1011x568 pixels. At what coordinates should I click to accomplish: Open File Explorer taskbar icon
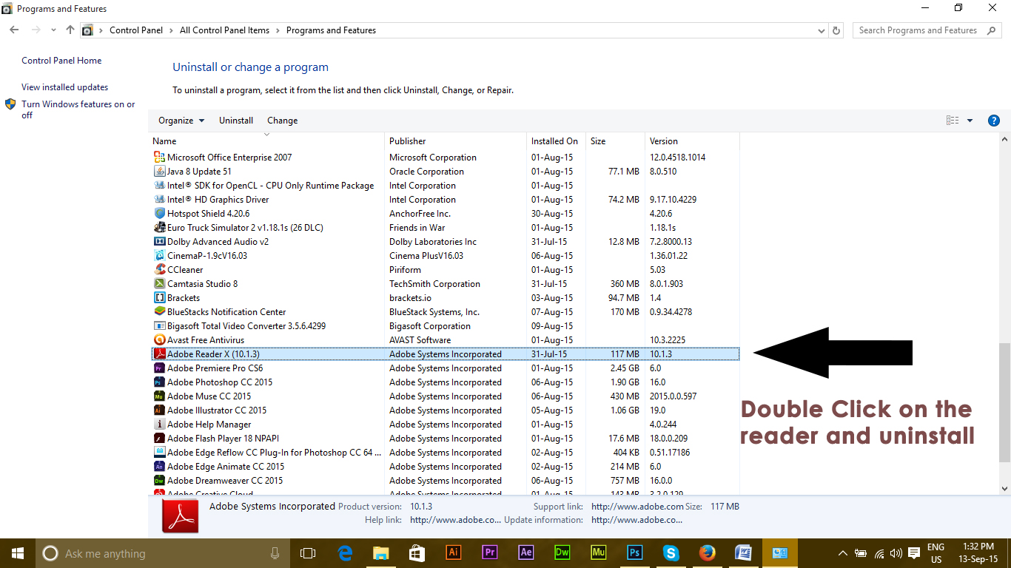click(x=380, y=552)
